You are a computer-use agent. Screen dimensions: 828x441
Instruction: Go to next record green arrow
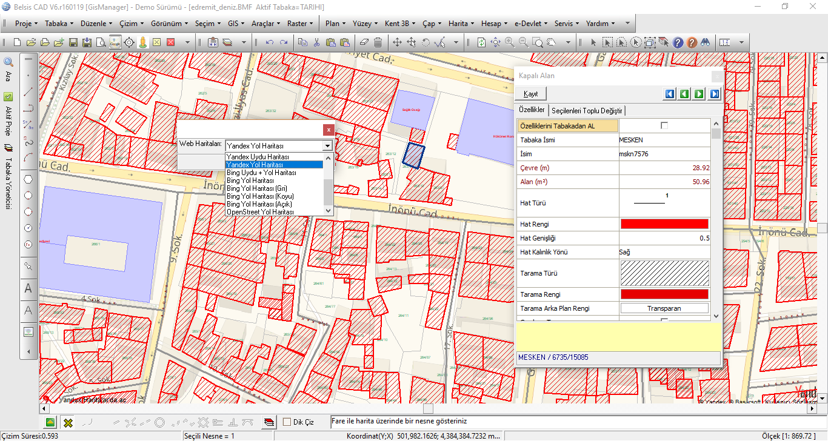point(699,94)
